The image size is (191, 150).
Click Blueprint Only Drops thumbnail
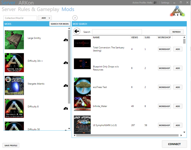tap(82, 64)
